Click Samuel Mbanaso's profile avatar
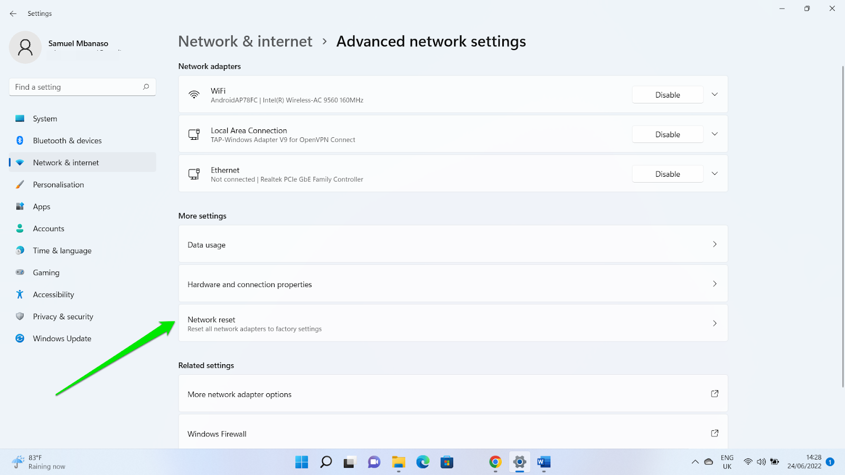The height and width of the screenshot is (475, 845). coord(25,47)
